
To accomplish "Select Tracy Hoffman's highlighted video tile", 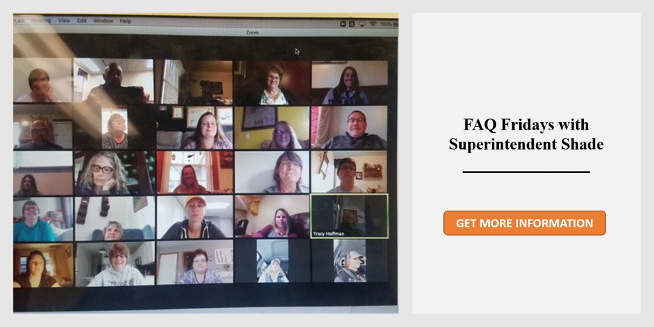I will (349, 216).
